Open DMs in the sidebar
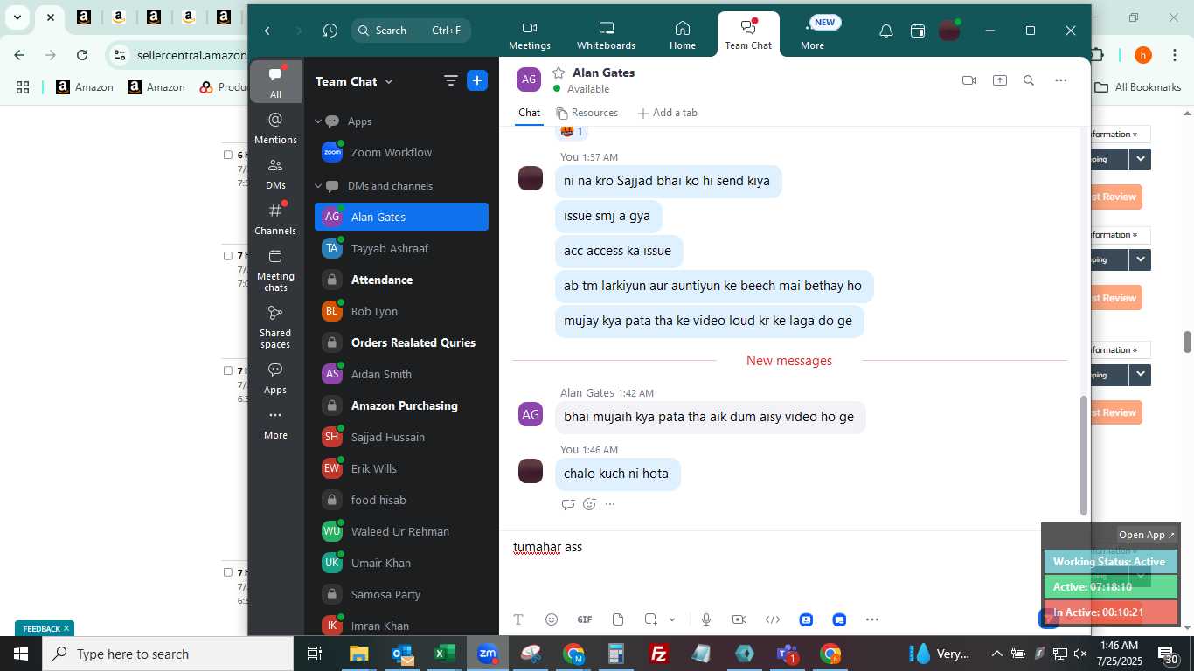The height and width of the screenshot is (671, 1194). [275, 173]
